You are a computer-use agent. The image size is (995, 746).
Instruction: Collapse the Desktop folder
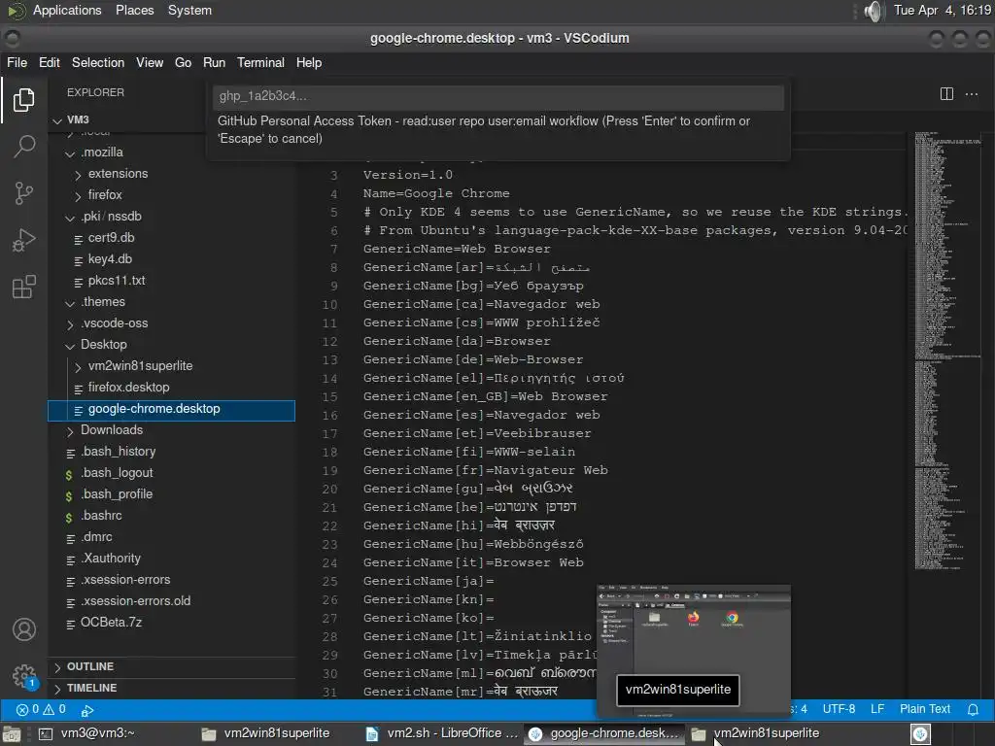click(x=70, y=345)
